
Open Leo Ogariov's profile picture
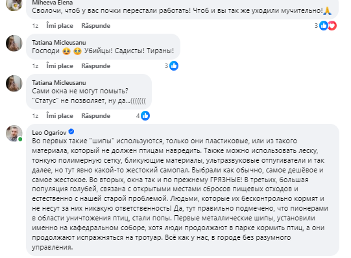tap(14, 134)
